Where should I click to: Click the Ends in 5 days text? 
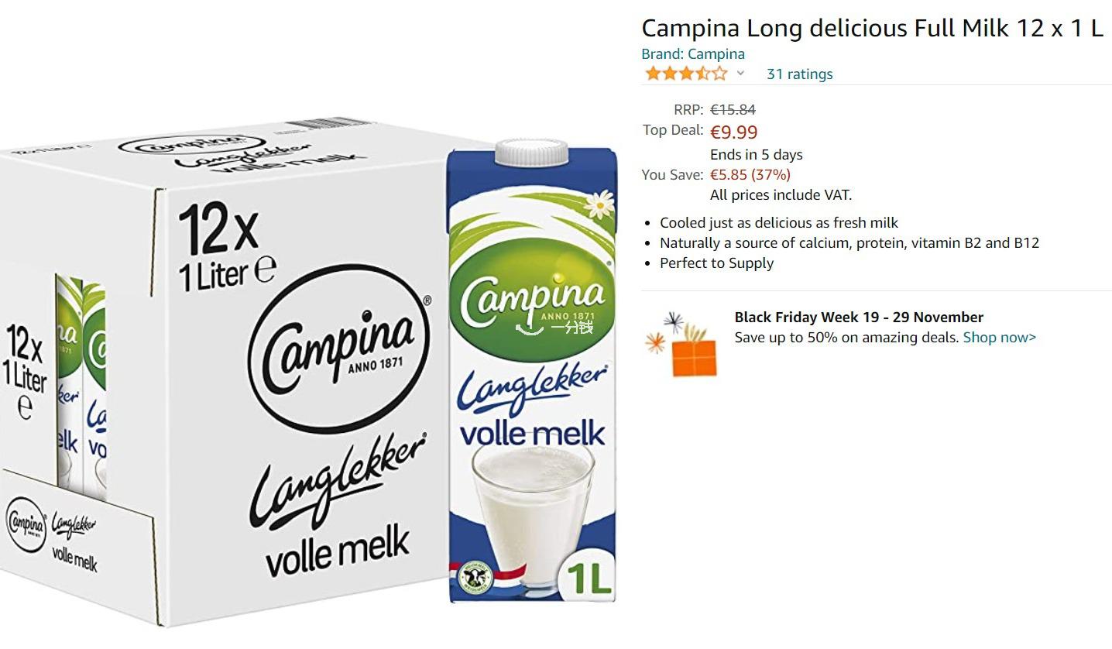click(x=756, y=155)
